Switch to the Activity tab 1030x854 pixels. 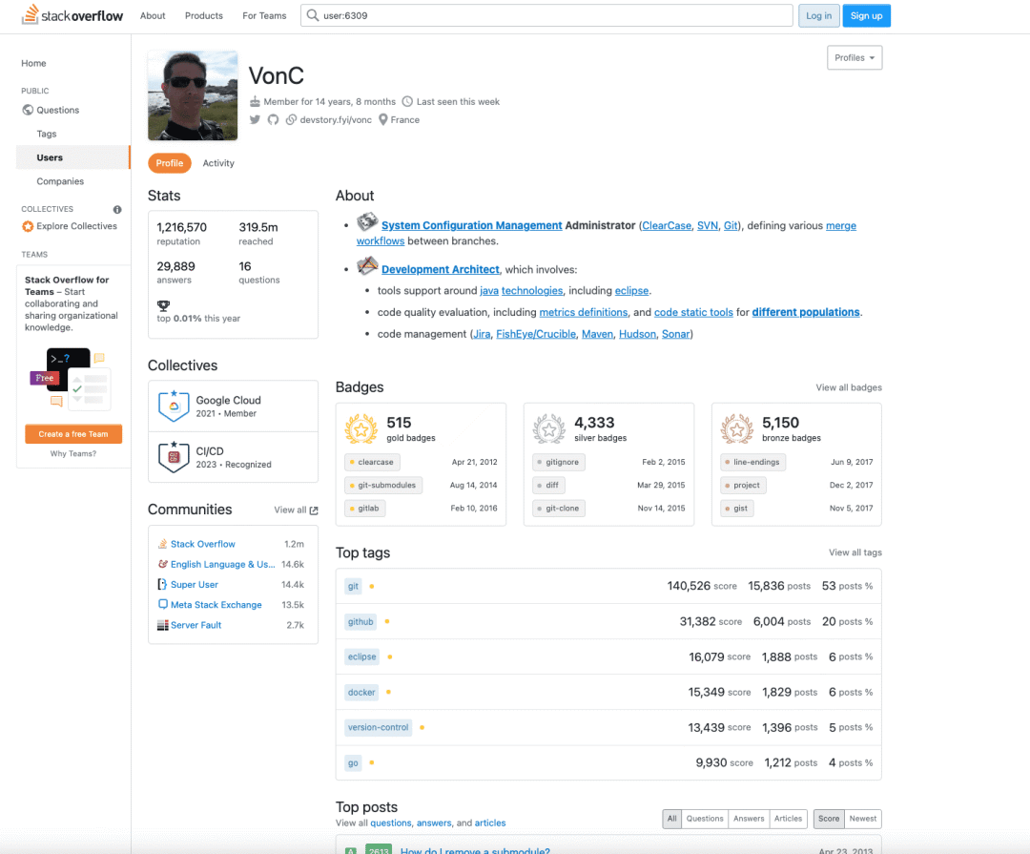(218, 163)
